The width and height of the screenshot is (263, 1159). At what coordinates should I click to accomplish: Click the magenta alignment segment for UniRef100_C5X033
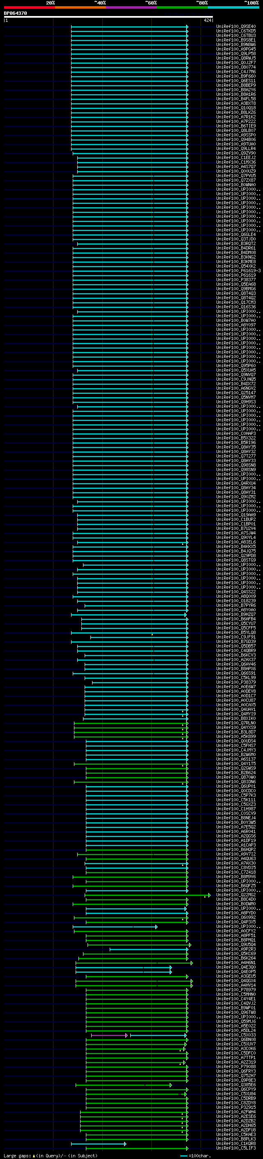coord(109,1035)
